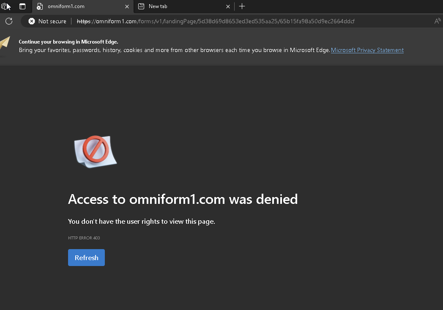Open the Workspaces icon in the title bar
443x310 pixels.
tap(5, 6)
